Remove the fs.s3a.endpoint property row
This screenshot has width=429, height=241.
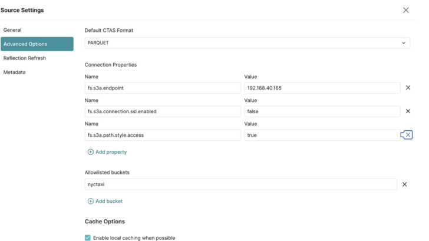(408, 88)
